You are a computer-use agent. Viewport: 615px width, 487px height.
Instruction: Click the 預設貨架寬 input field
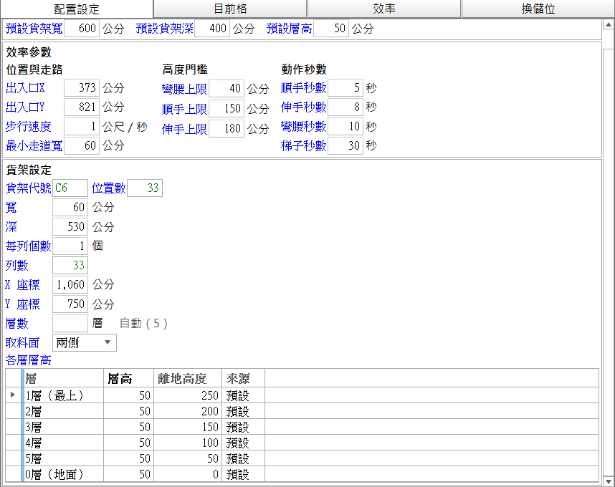(x=82, y=28)
